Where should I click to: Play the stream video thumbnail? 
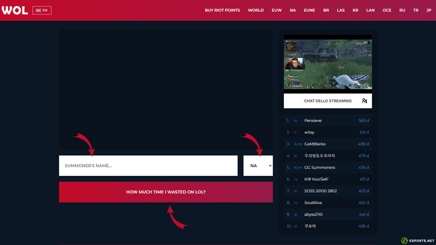(328, 64)
